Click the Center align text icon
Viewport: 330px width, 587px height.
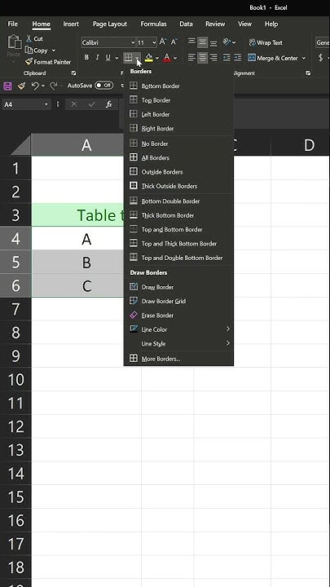[202, 58]
